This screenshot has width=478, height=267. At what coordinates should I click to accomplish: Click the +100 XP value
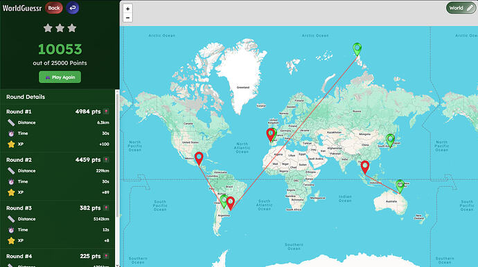[104, 145]
